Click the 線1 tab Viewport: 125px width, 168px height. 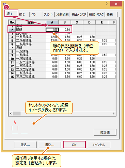pos(11,14)
